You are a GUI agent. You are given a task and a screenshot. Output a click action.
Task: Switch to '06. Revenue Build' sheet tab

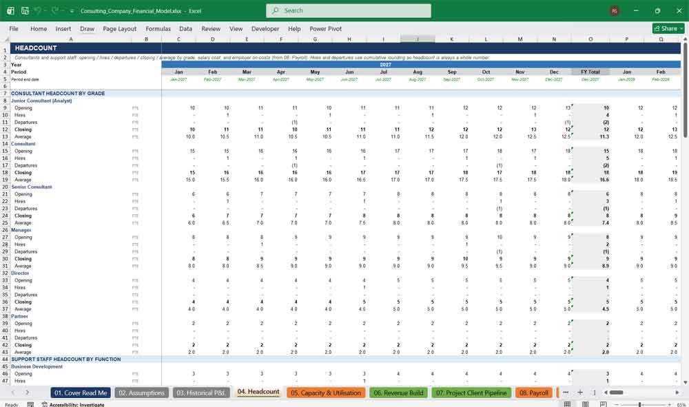point(398,393)
